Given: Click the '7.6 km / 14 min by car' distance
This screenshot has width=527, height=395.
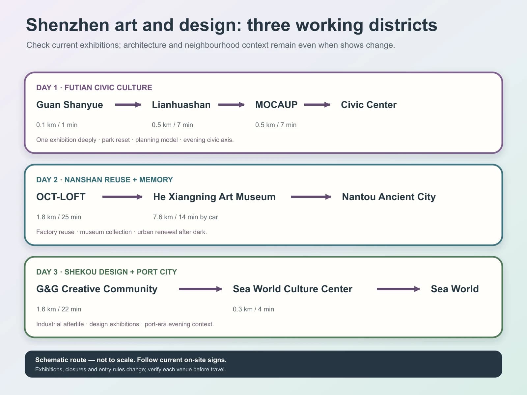Looking at the screenshot, I should [185, 217].
